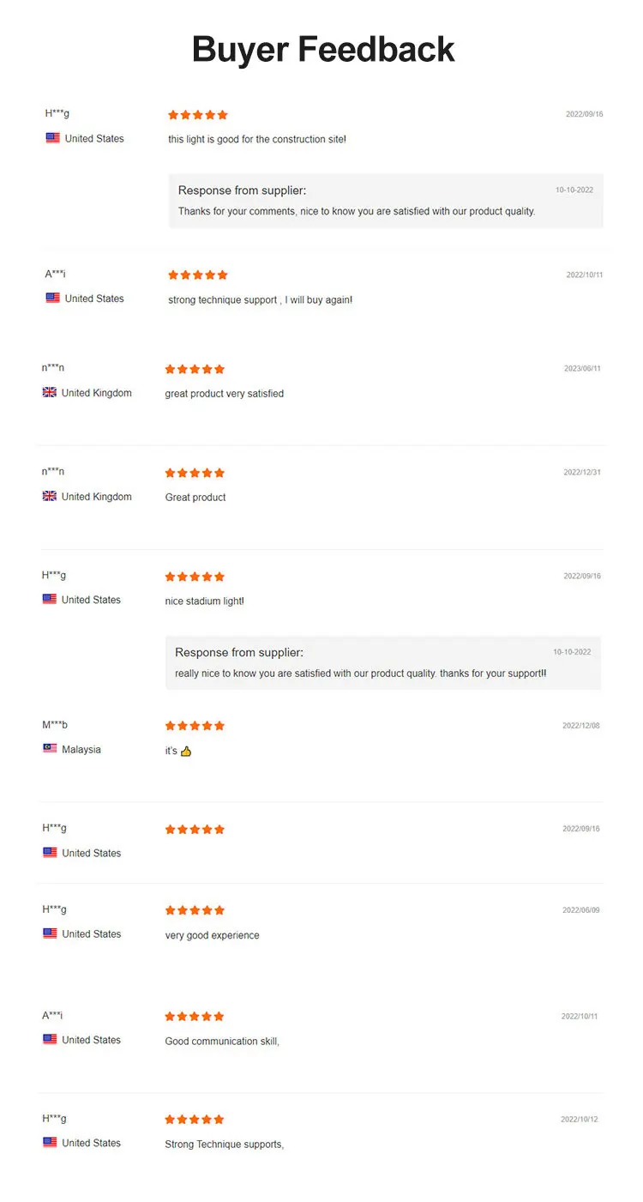Click the supplier response thanking for comments

tap(357, 211)
